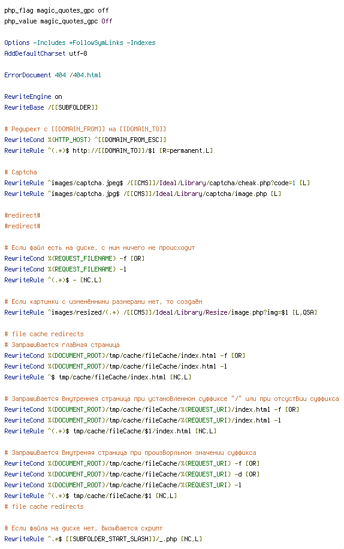Click the 'RewriteEngine on' line
Screen dimensions: 344x549
pyautogui.click(x=33, y=96)
